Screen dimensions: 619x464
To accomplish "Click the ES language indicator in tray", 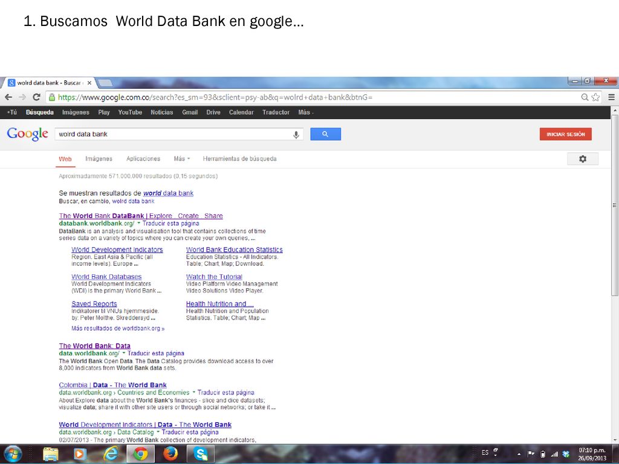I will [x=485, y=453].
